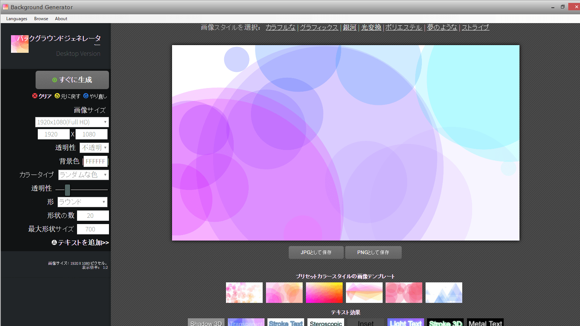Restore down the Background Generator window
The height and width of the screenshot is (326, 580).
coord(563,7)
